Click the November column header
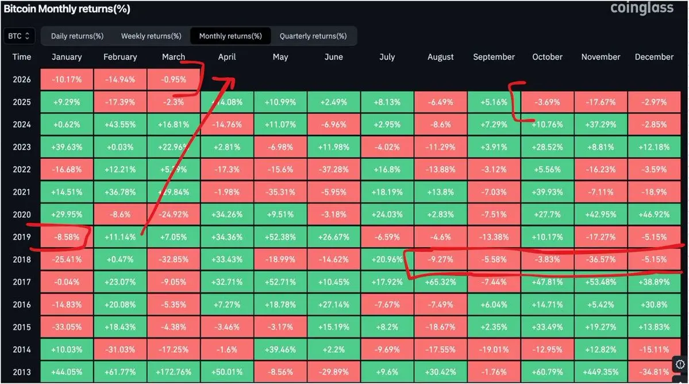Image resolution: width=689 pixels, height=384 pixels. point(601,57)
